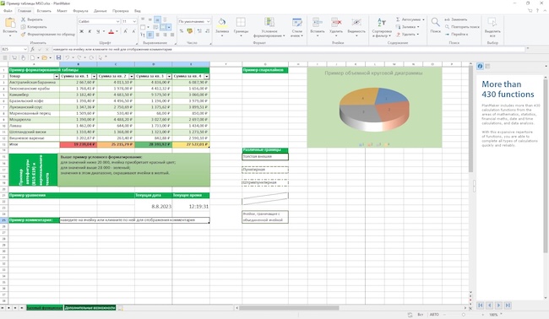Click the Insert cells (Вставить) icon
Viewport: 549px width, 319px height.
(x=318, y=23)
